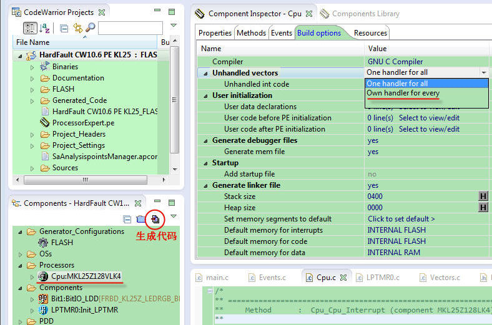Click the folder icon in Components panel toolbar
The height and width of the screenshot is (325, 492).
click(141, 219)
